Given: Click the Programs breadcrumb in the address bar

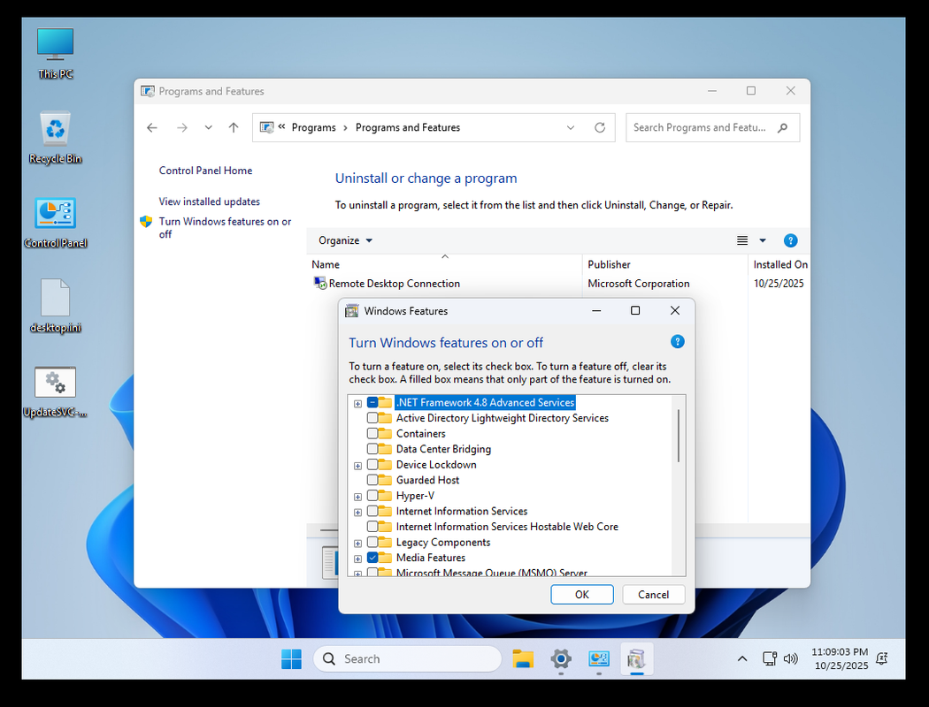Looking at the screenshot, I should [313, 127].
